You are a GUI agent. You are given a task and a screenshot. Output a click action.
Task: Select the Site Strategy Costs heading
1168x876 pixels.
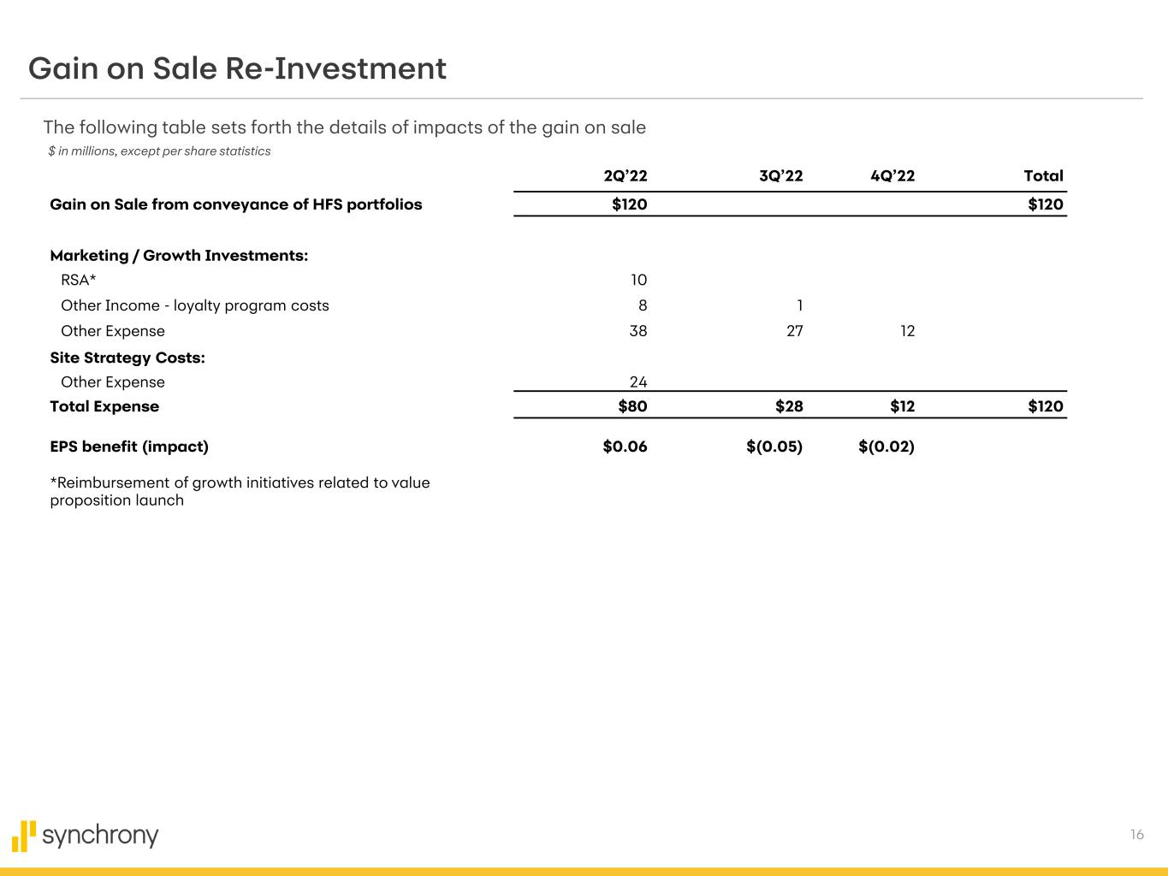point(127,358)
